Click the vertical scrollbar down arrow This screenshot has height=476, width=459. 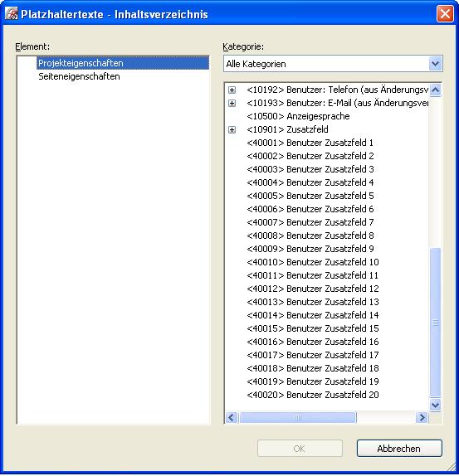point(435,405)
